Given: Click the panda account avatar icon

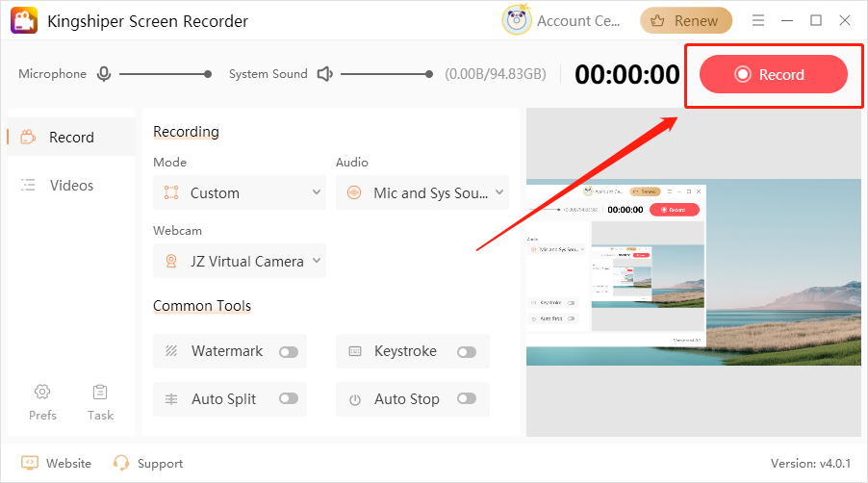Looking at the screenshot, I should [x=517, y=20].
